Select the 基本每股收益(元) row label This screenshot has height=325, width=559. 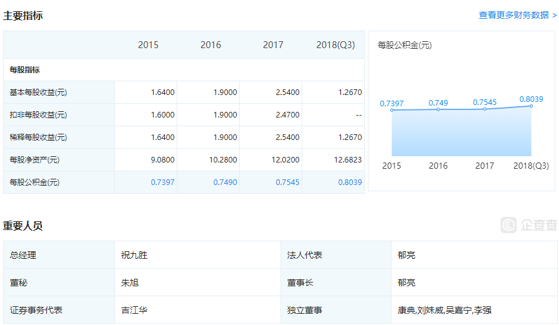(x=38, y=92)
